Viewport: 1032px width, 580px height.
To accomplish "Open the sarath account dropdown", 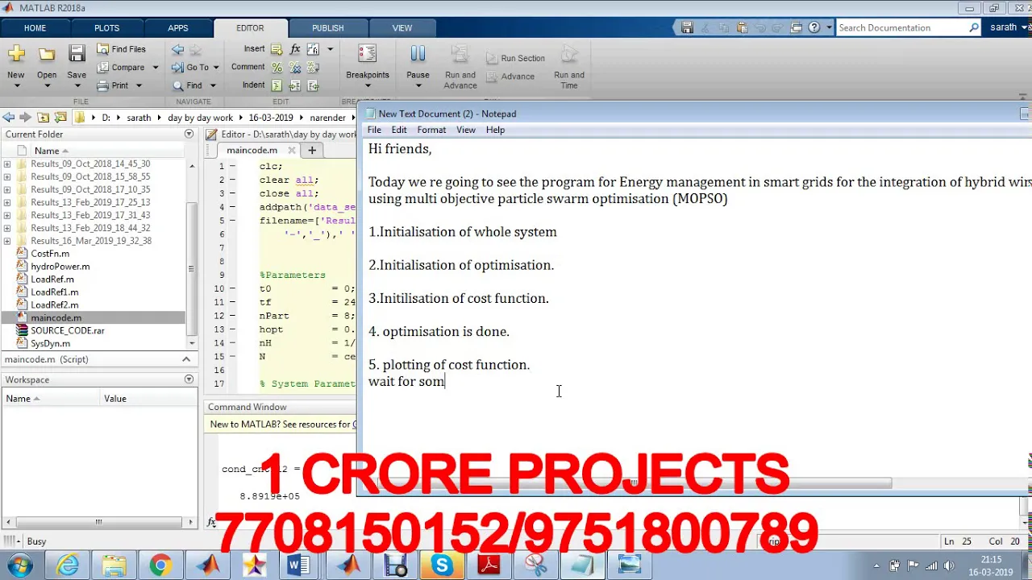I will [1009, 27].
